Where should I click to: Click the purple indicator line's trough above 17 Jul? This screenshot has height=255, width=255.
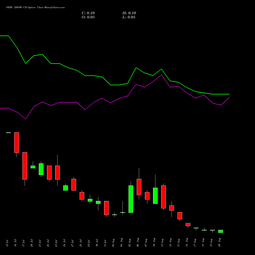click(x=25, y=119)
